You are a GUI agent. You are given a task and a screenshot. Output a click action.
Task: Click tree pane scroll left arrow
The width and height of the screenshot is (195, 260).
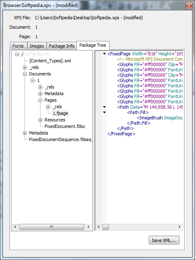(x=15, y=227)
